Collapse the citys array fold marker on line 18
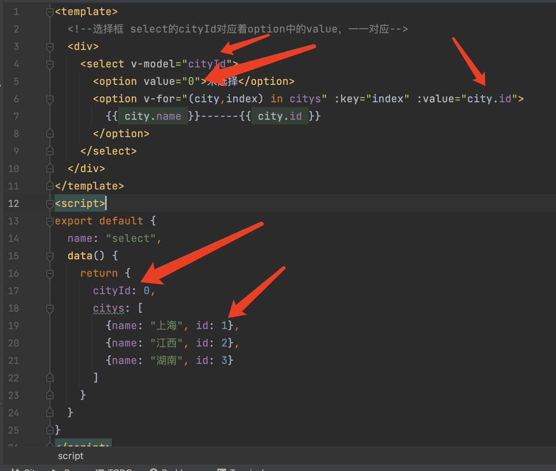The width and height of the screenshot is (556, 471). pyautogui.click(x=50, y=309)
